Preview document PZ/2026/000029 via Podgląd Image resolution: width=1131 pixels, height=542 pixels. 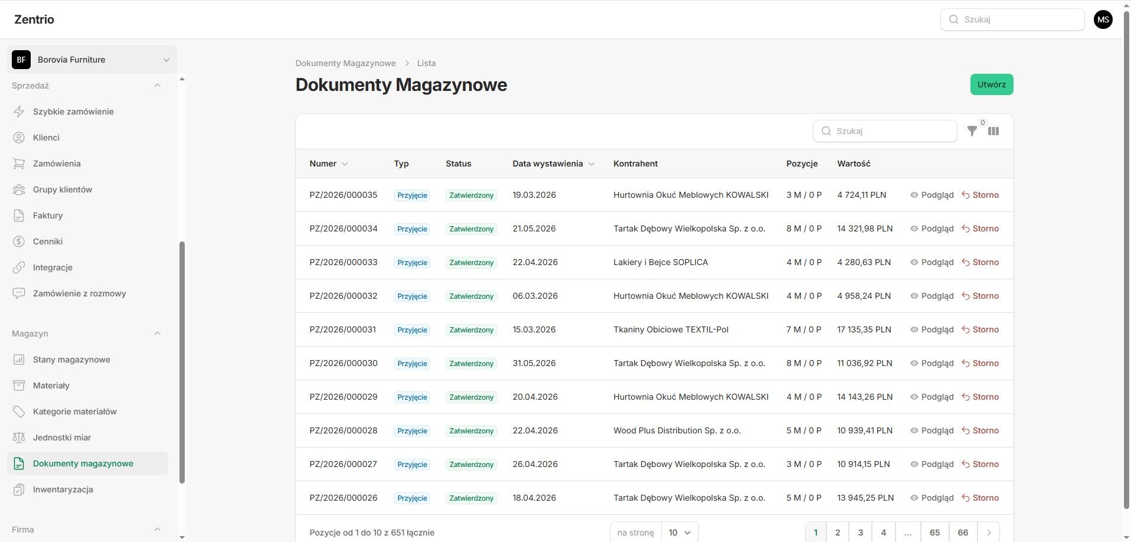tap(932, 397)
